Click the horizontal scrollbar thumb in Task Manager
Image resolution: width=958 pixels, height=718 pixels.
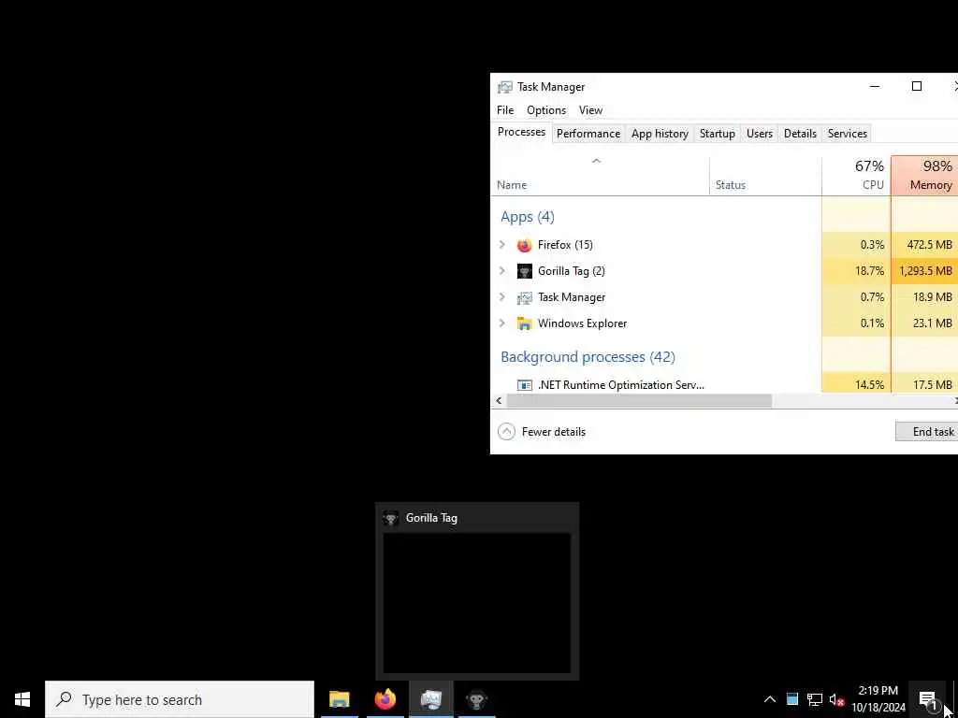[639, 401]
